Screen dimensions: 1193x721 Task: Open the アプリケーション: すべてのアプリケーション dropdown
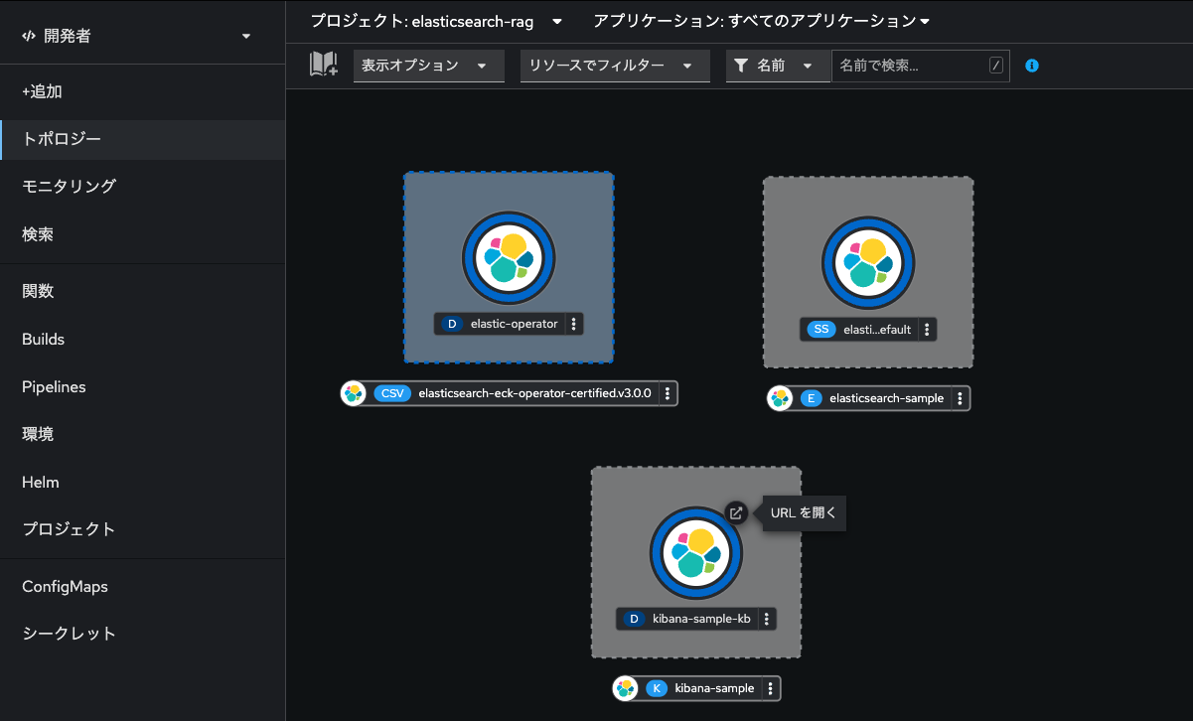[762, 21]
